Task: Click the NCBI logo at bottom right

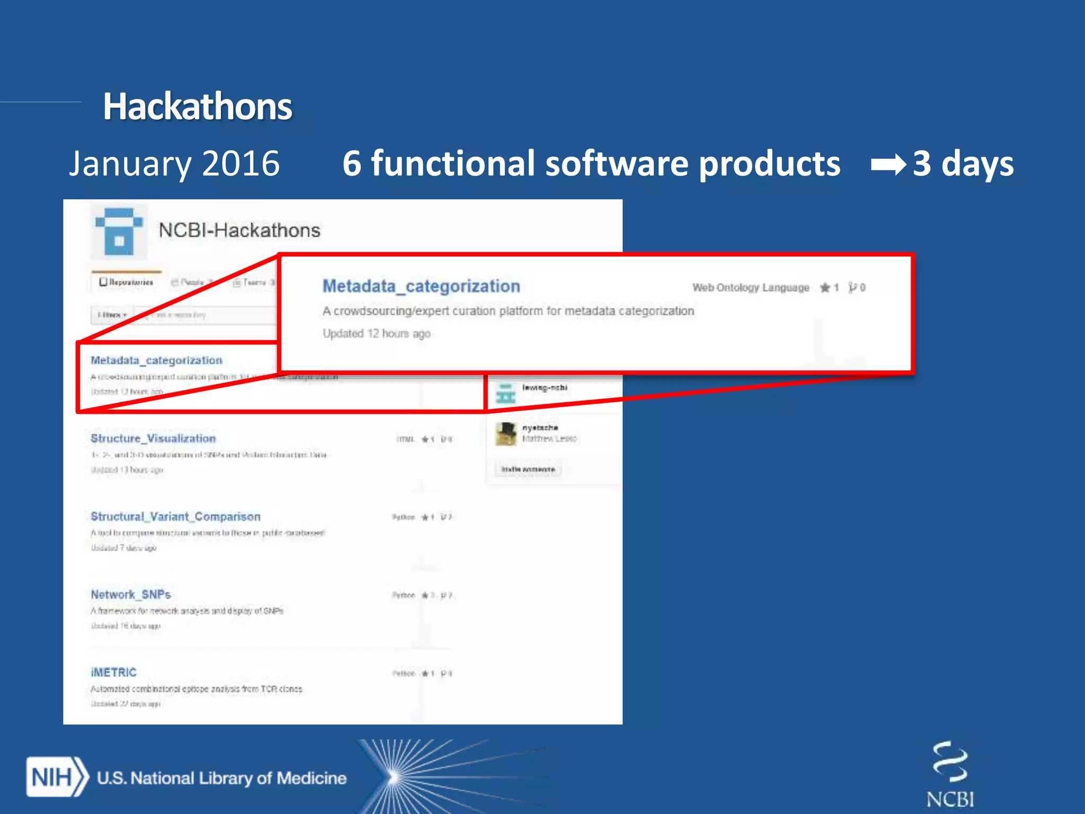Action: point(950,775)
